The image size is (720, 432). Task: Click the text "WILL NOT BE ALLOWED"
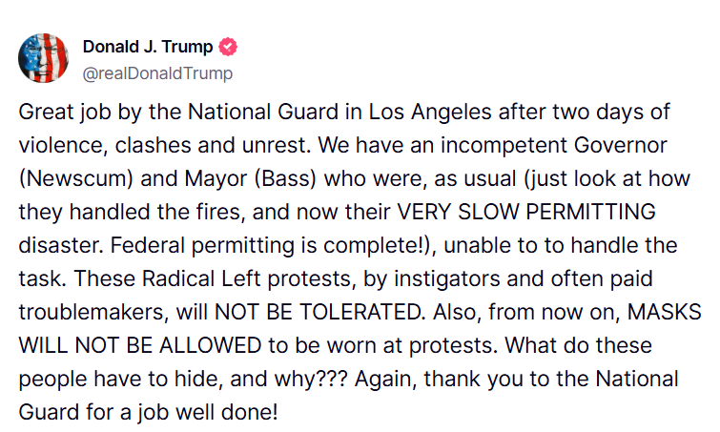pos(140,345)
